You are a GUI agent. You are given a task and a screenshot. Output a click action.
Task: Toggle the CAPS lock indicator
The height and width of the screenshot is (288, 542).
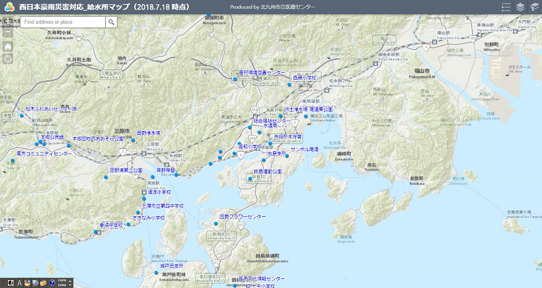coord(62,281)
